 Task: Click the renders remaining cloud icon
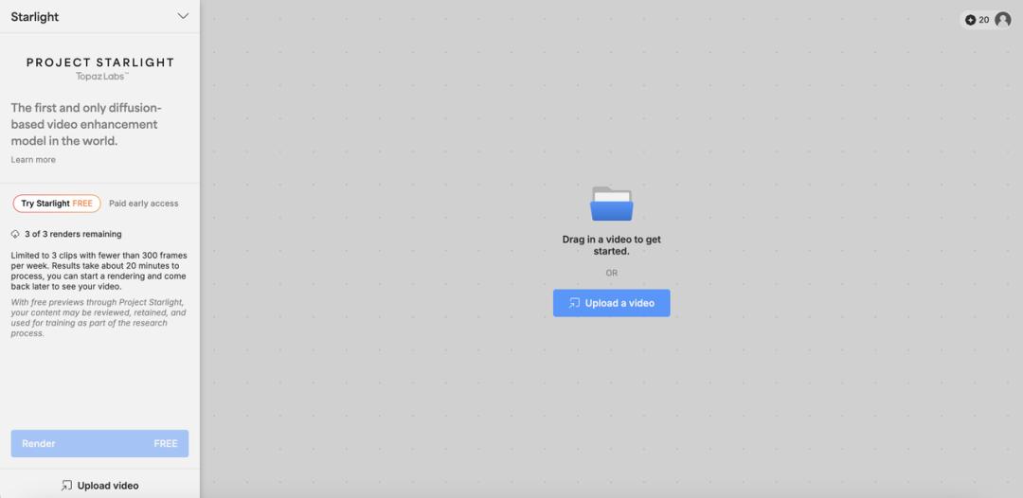15,234
